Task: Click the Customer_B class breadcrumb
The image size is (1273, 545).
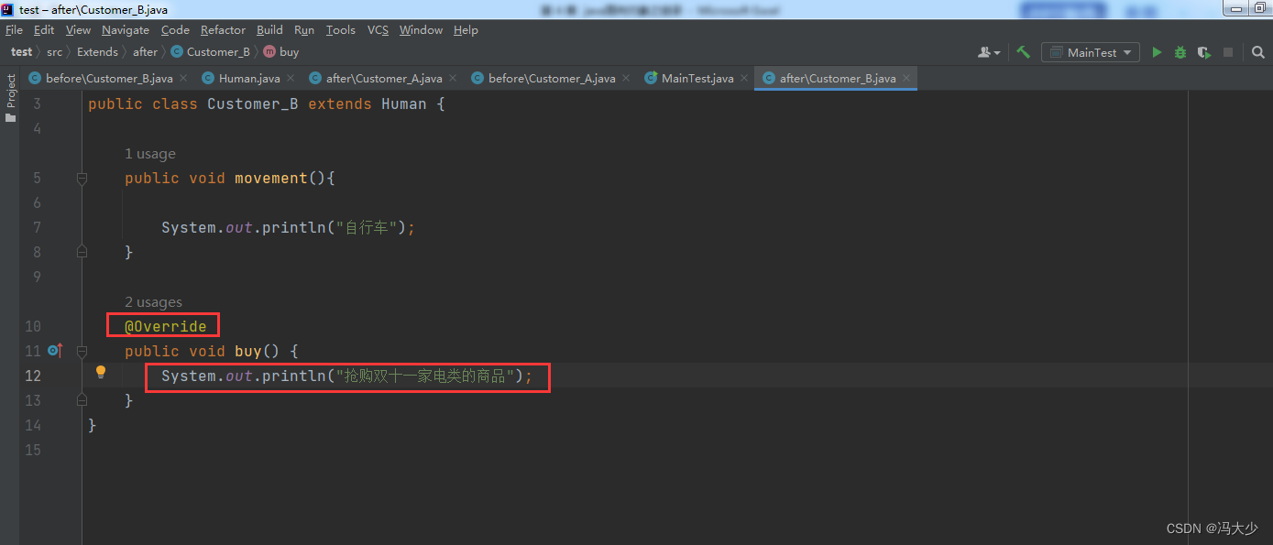Action: tap(210, 52)
